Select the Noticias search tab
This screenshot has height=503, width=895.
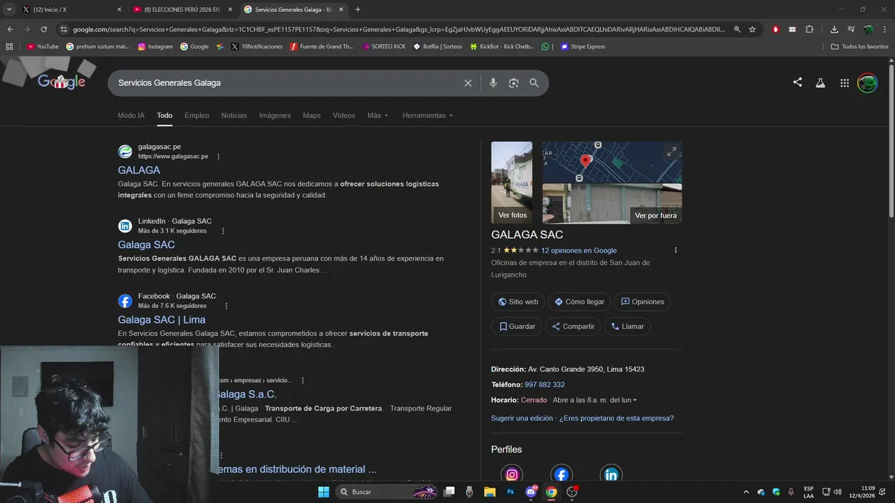pyautogui.click(x=234, y=115)
